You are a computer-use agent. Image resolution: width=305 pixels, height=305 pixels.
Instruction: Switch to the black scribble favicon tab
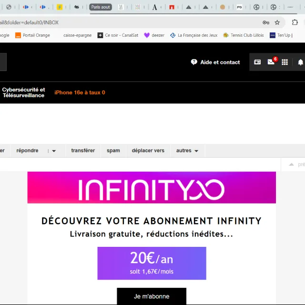[x=77, y=7]
